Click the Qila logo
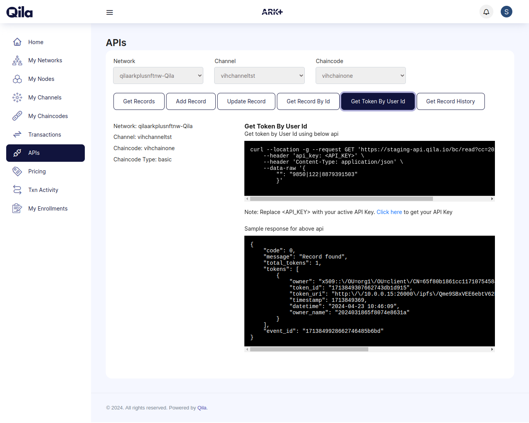The width and height of the screenshot is (529, 423). (19, 12)
